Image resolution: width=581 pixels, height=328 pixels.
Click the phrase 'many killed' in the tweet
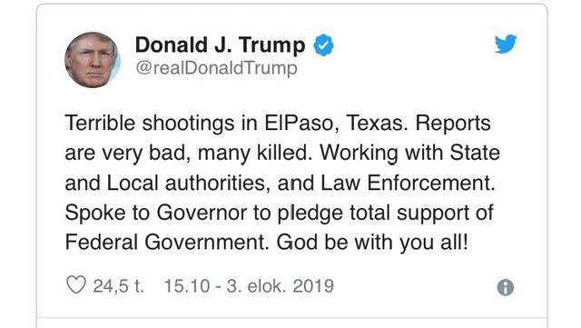pos(252,154)
